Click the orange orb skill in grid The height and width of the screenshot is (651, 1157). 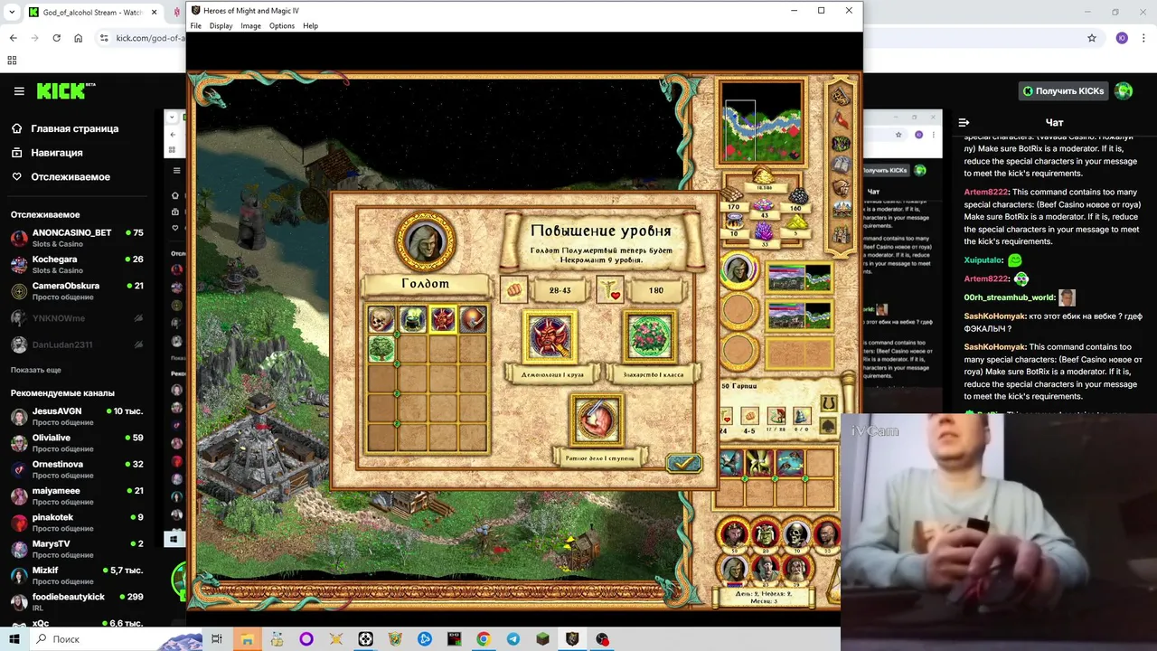pyautogui.click(x=474, y=319)
